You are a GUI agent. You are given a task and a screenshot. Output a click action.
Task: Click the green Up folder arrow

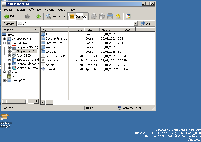39,16
